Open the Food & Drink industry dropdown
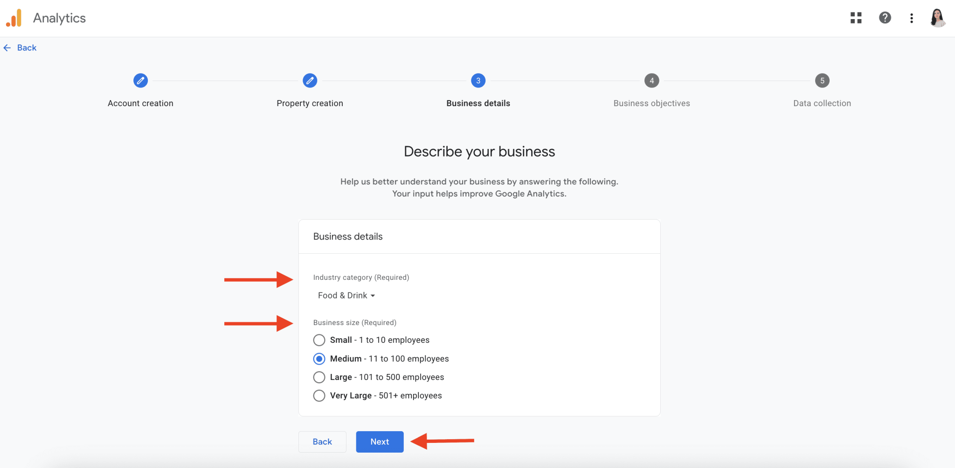 pos(346,296)
